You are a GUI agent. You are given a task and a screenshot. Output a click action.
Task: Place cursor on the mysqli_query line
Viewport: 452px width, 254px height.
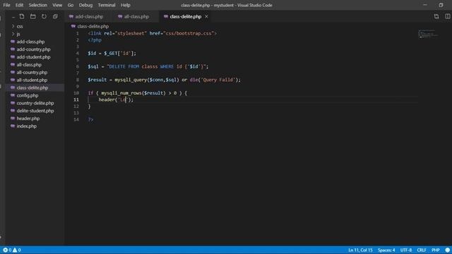point(164,80)
